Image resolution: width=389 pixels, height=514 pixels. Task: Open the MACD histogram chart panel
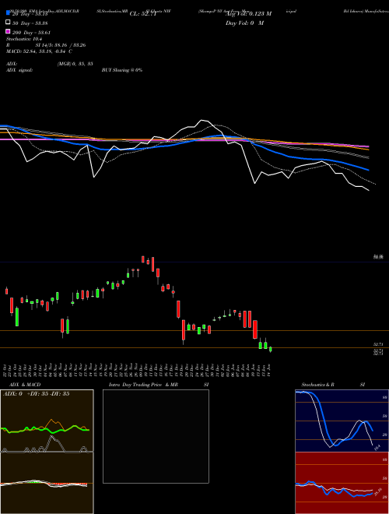point(47,483)
